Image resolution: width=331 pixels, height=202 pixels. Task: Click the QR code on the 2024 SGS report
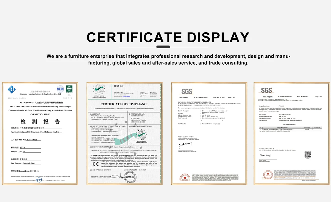tap(308, 154)
